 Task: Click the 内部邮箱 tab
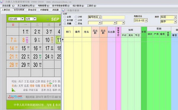tap(44, 10)
